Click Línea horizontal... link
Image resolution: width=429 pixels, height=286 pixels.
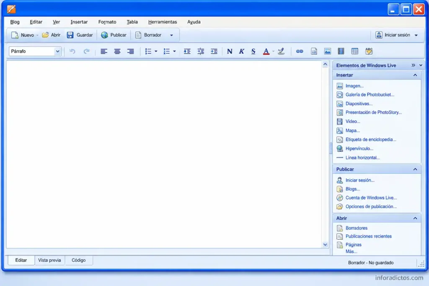point(362,157)
